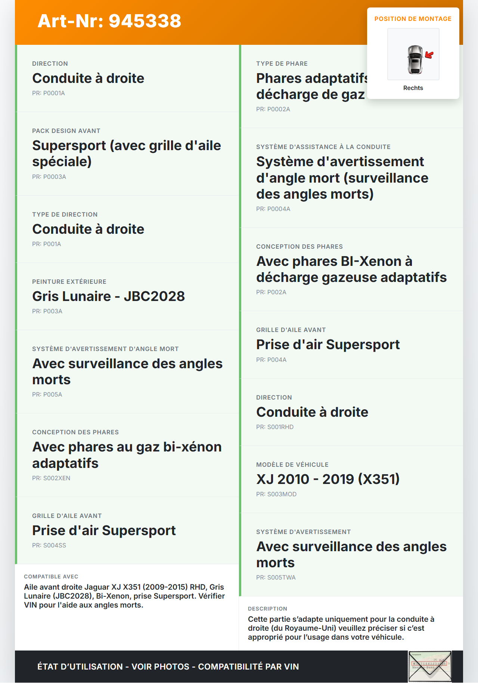Click the 'Rechts' position label
The width and height of the screenshot is (478, 683).
[x=413, y=88]
